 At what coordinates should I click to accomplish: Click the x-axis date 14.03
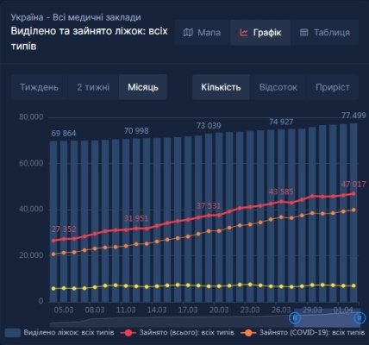157,310
